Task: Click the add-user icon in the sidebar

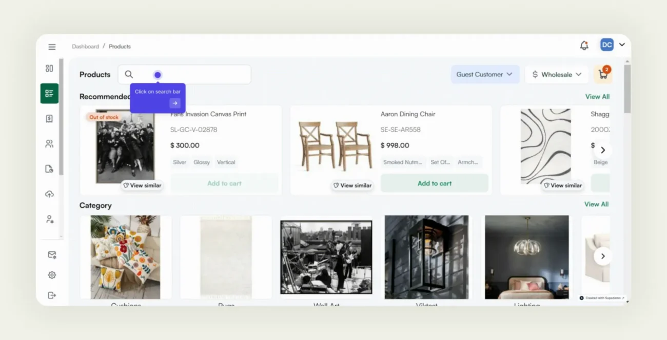Action: [x=49, y=219]
